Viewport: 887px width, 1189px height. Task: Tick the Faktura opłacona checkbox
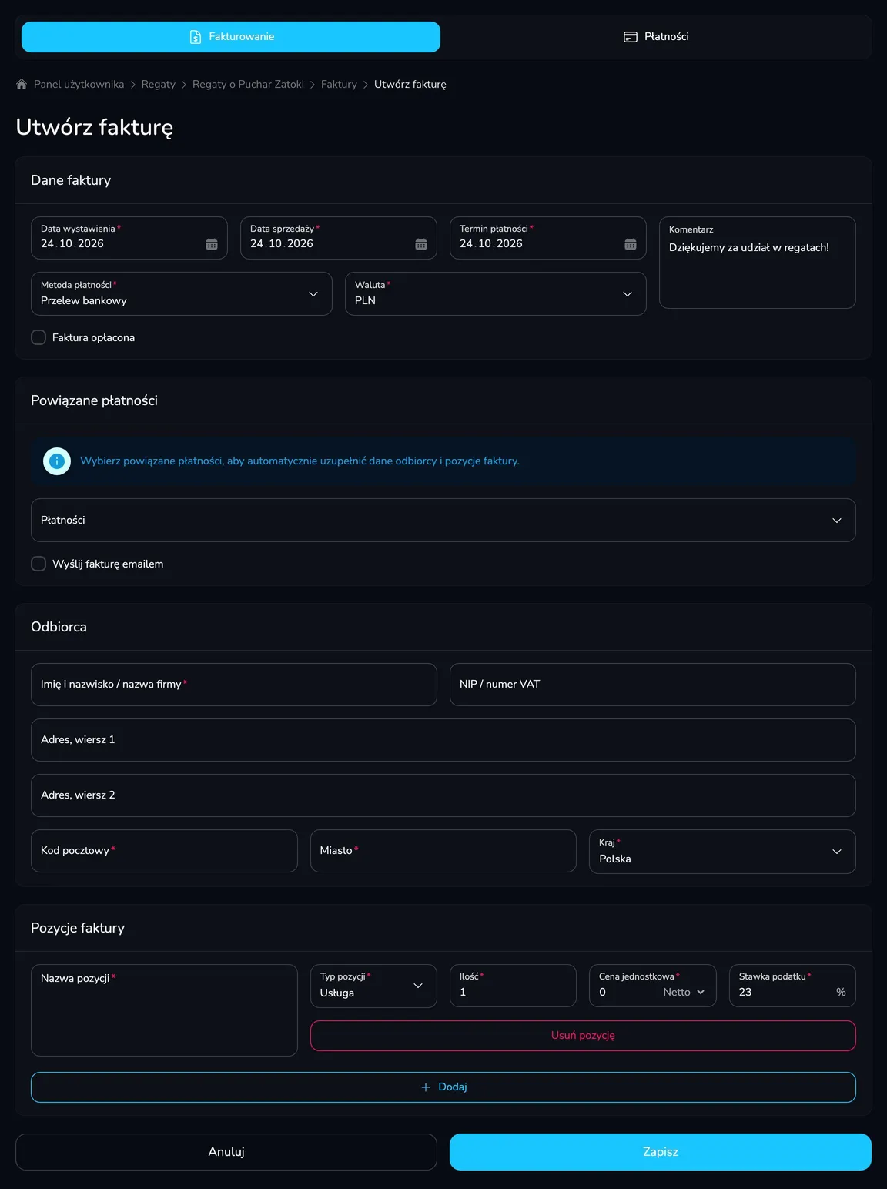(x=38, y=337)
